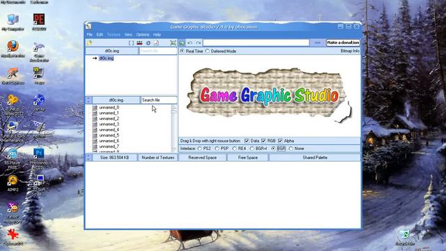Screen dimensions: 446x251
Task: Click the upper Search file input field
Action: (x=158, y=51)
